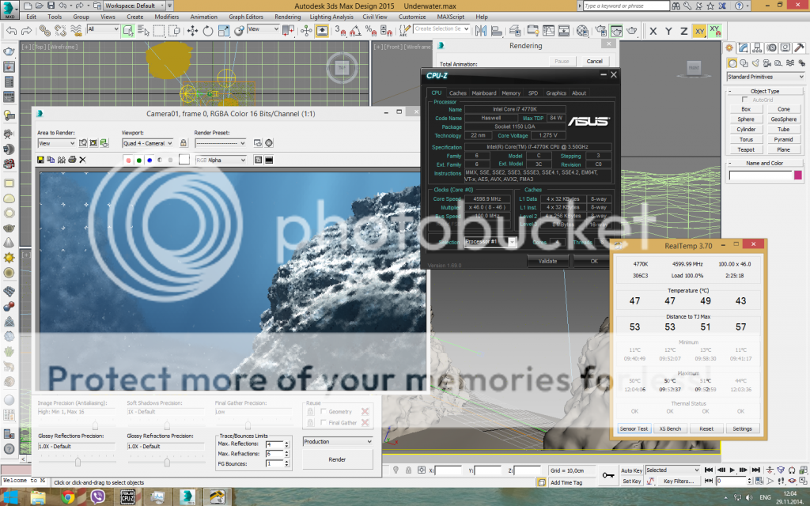
Task: Restrict transforms to the X axis
Action: pos(653,31)
